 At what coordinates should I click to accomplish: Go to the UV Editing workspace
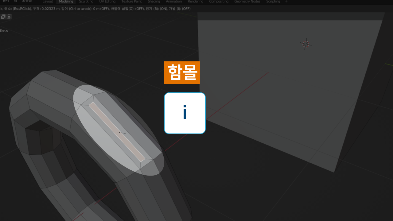click(107, 2)
